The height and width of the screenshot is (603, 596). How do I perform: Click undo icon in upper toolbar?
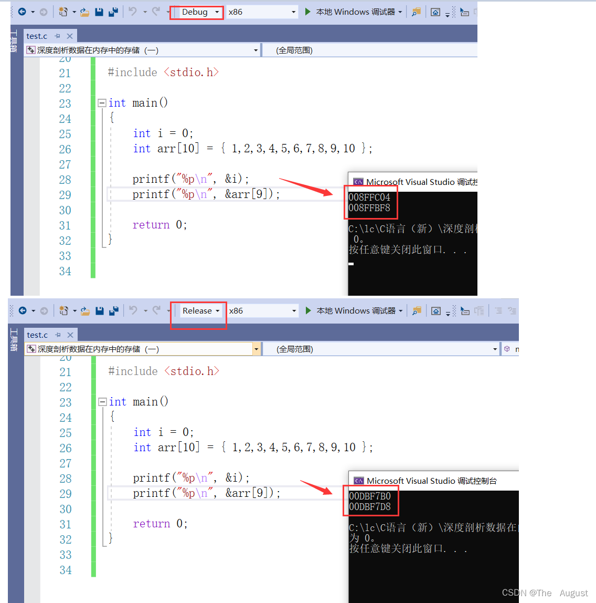coord(133,12)
